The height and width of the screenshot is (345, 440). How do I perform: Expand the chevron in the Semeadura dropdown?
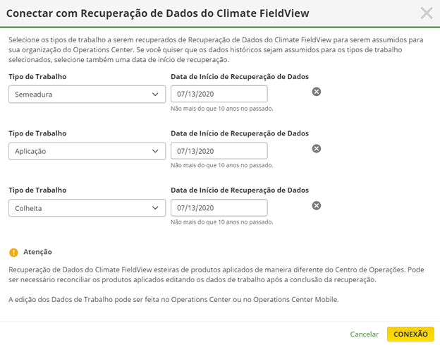(x=155, y=95)
